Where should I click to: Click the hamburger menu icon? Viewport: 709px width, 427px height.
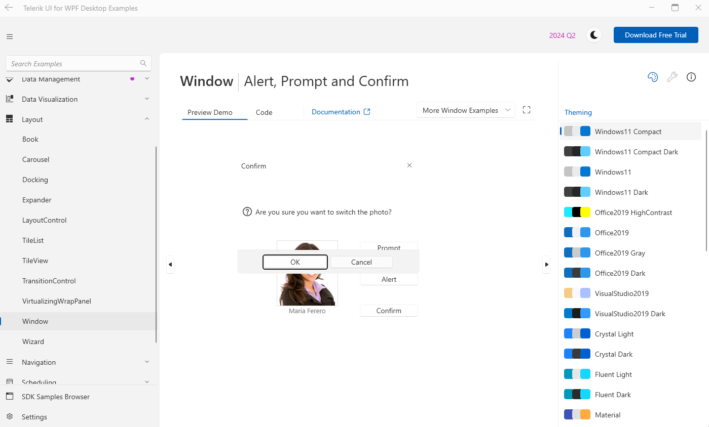10,36
